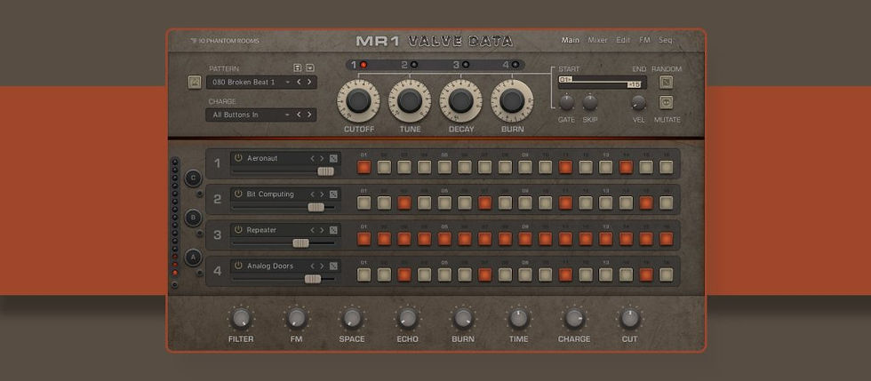
Task: Open the FM tab
Action: tap(644, 40)
